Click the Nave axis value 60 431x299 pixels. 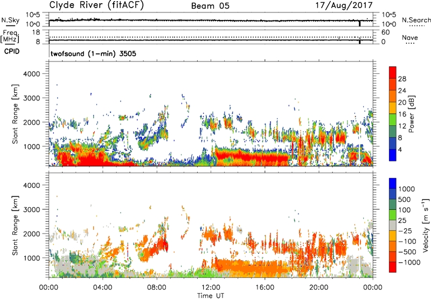coord(385,32)
